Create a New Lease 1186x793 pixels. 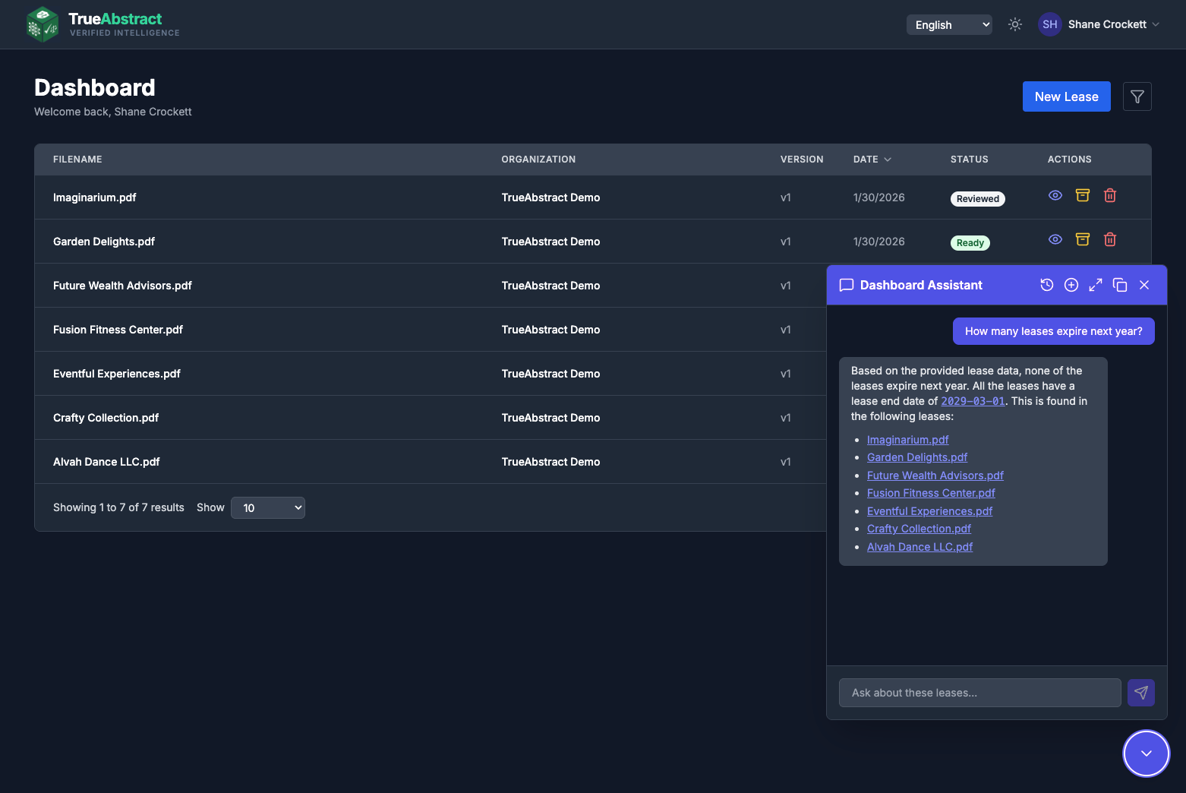click(x=1066, y=96)
